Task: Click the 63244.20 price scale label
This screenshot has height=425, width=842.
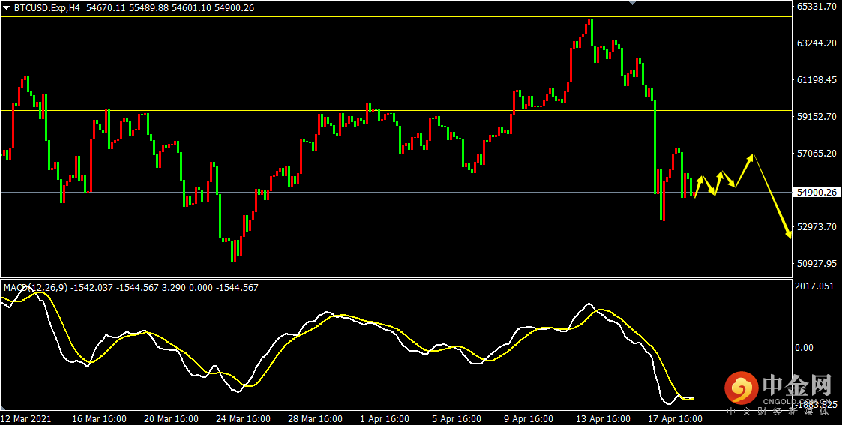Action: click(x=817, y=43)
